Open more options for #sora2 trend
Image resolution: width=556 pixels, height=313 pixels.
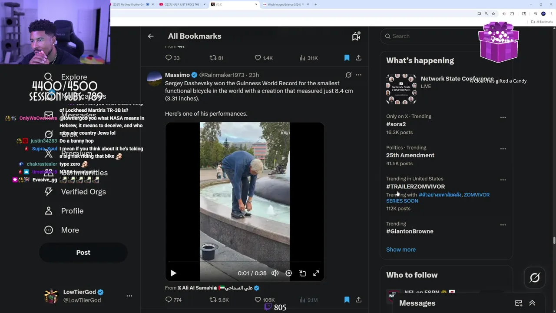click(x=503, y=117)
